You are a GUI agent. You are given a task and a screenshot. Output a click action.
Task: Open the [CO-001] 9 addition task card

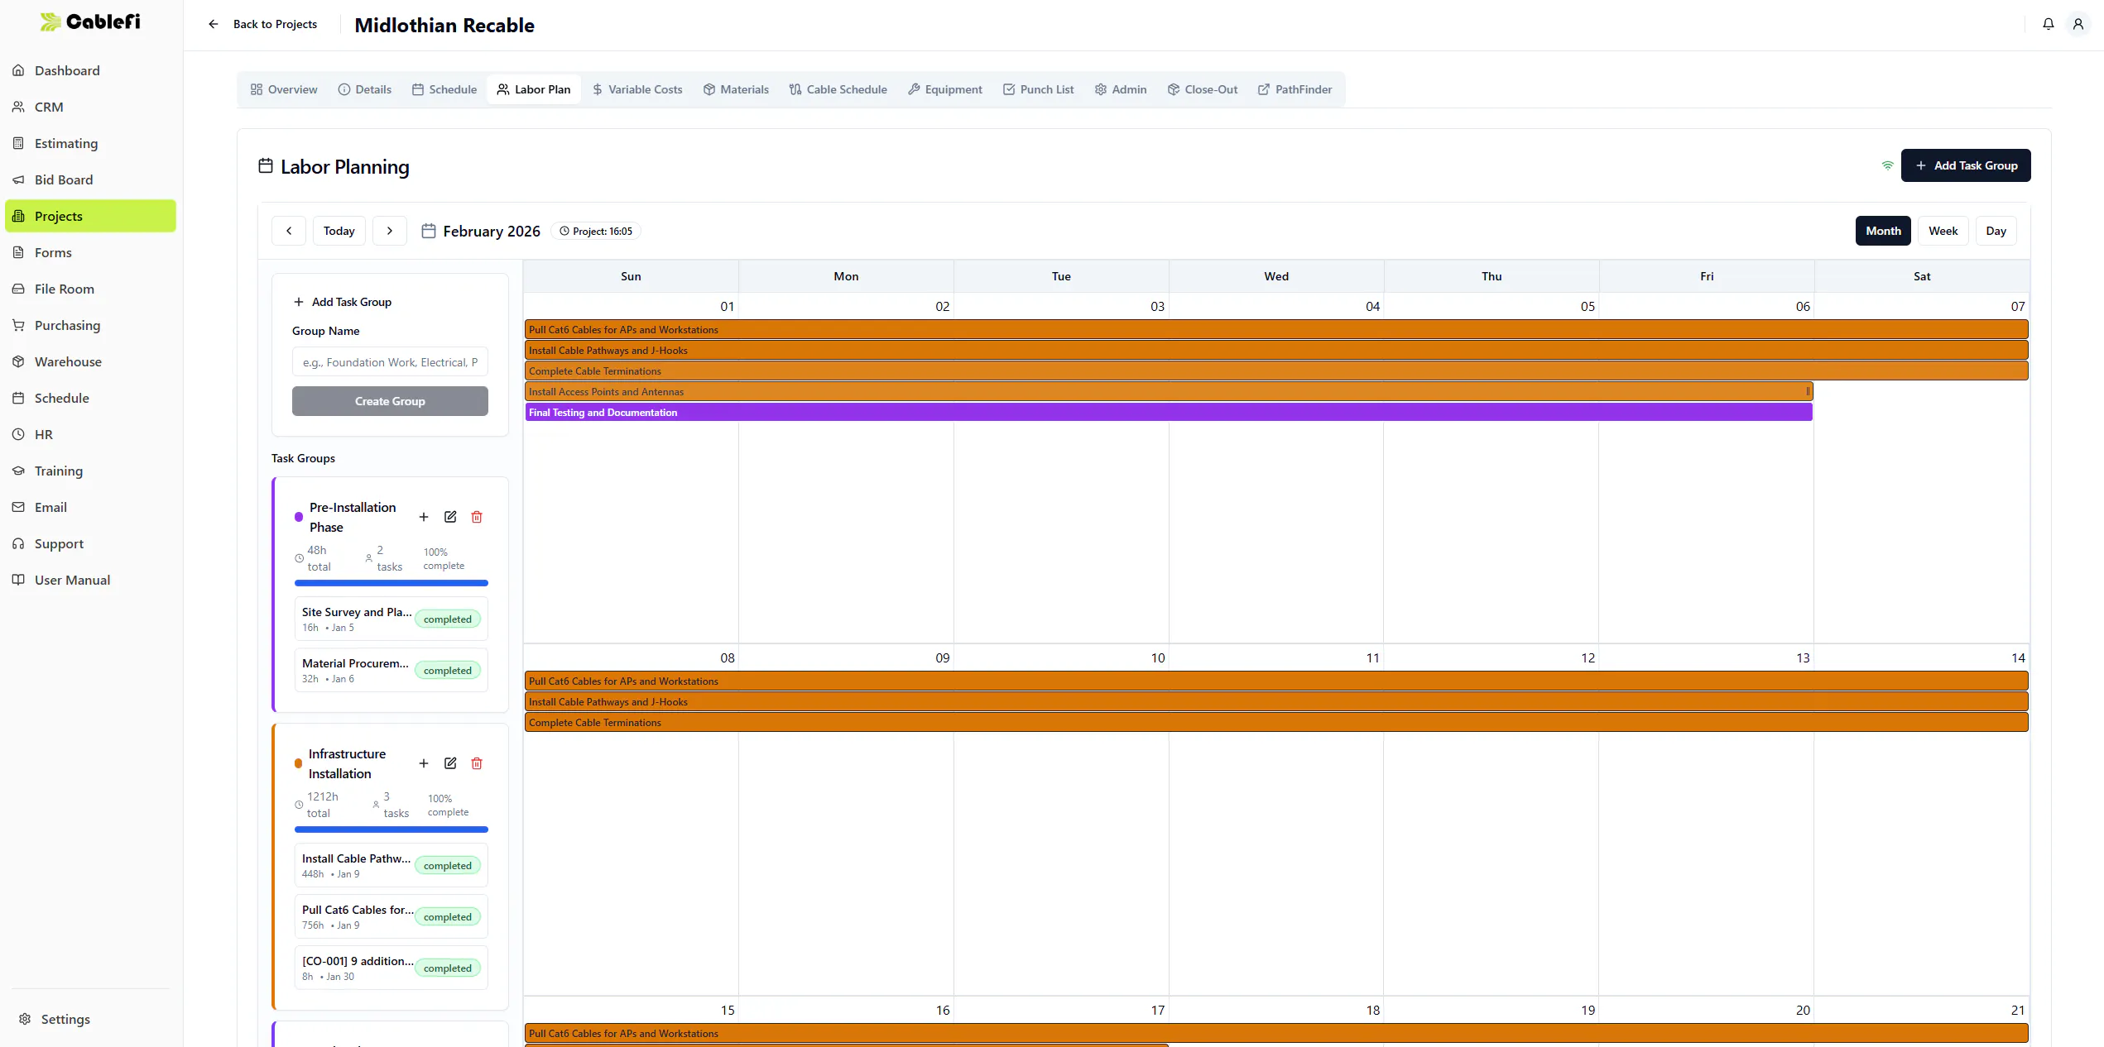pyautogui.click(x=391, y=968)
